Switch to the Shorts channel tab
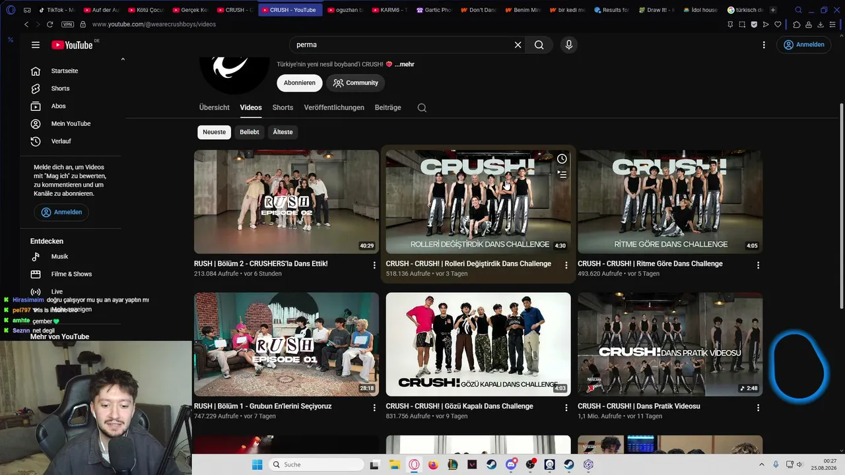Image resolution: width=845 pixels, height=475 pixels. tap(283, 108)
